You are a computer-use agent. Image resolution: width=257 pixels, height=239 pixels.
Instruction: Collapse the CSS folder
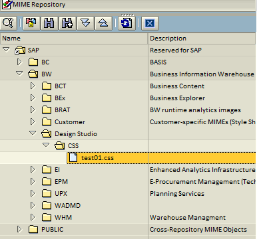click(46, 145)
